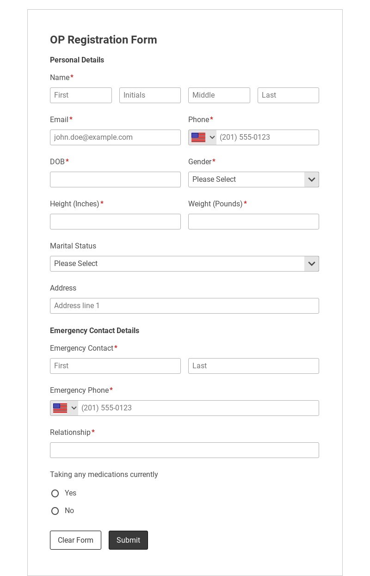
Task: Click Emergency Contact Last name field
Action: [253, 366]
